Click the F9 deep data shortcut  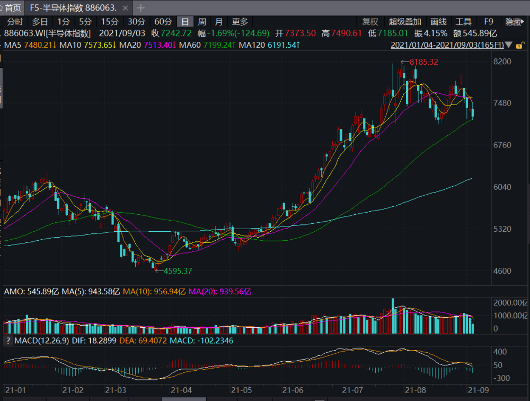coord(489,22)
